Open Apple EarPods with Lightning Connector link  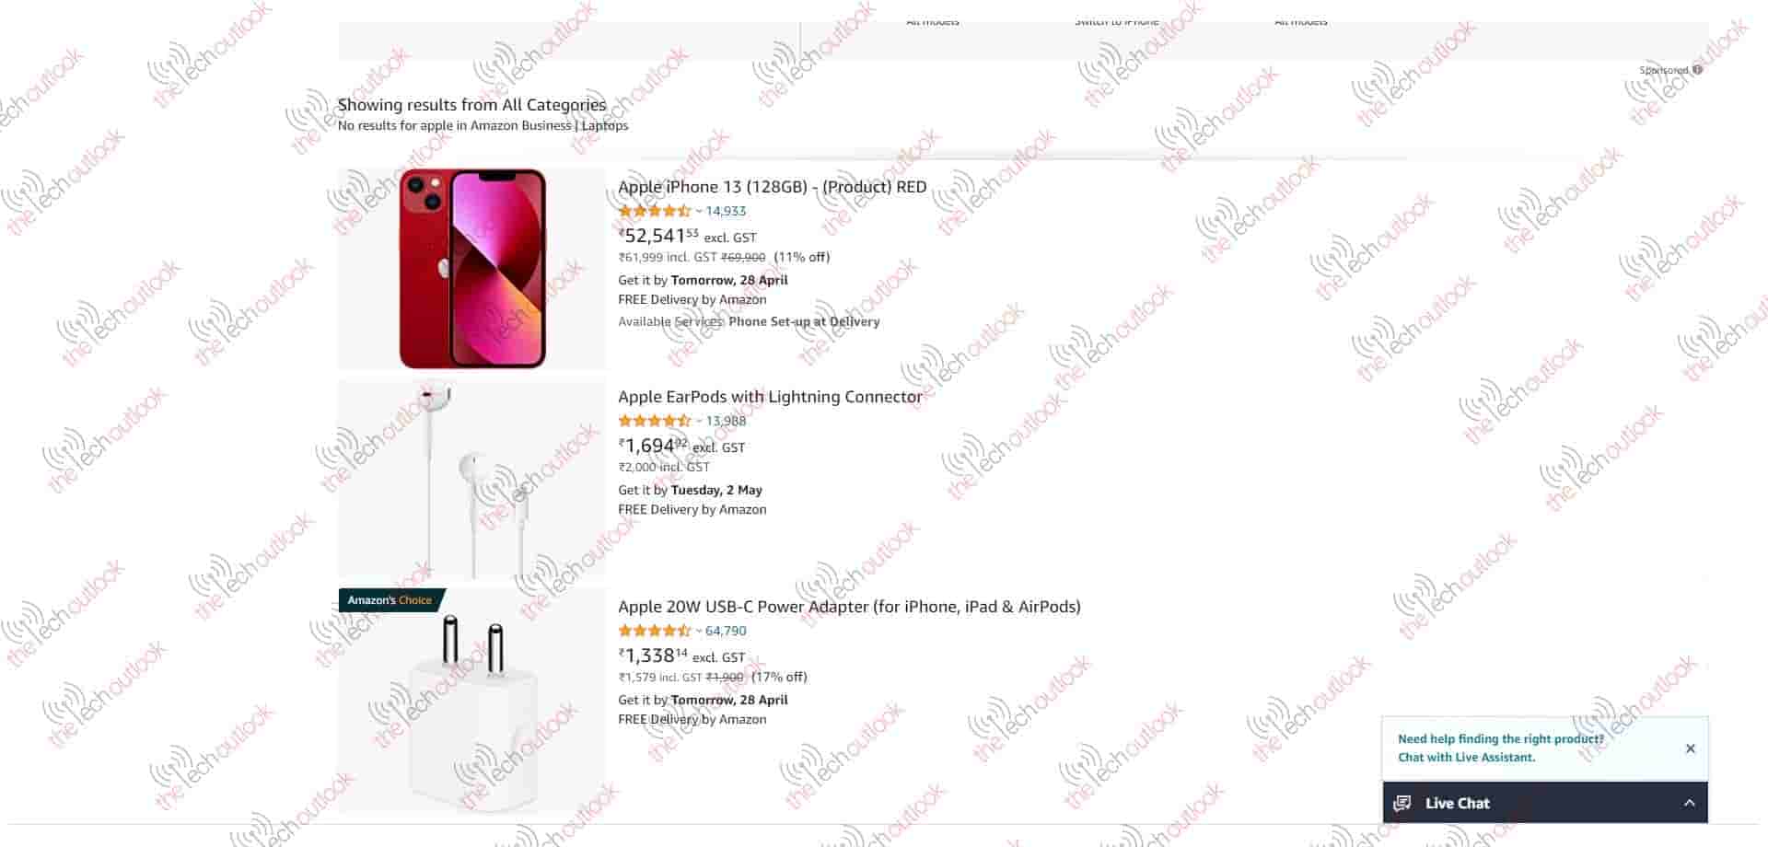click(x=770, y=397)
